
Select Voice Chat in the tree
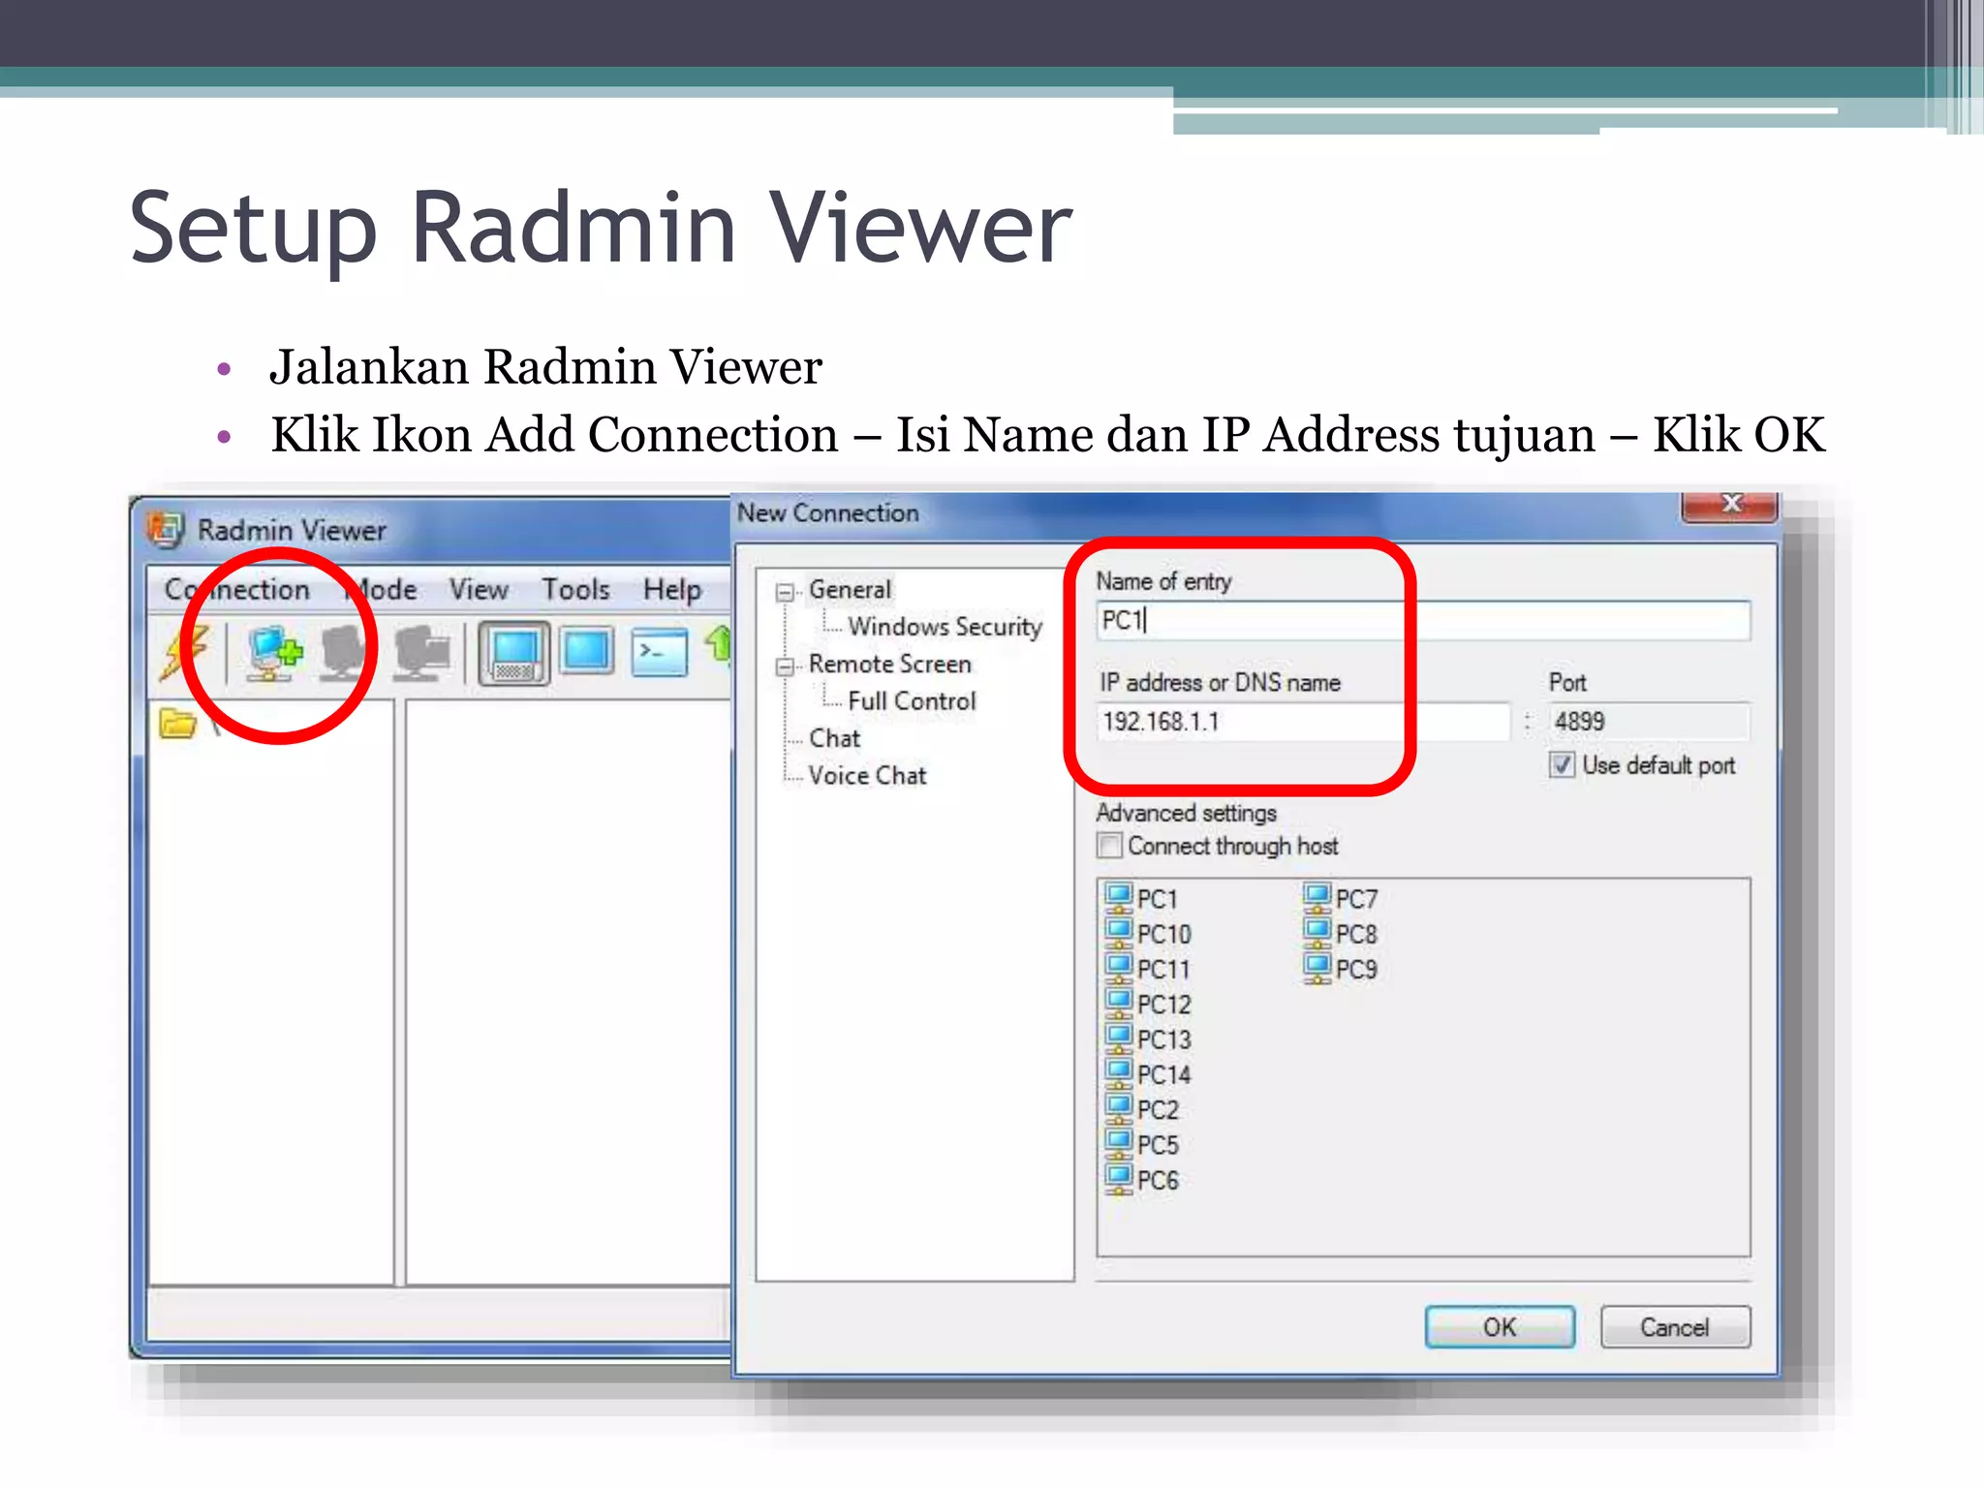tap(867, 775)
